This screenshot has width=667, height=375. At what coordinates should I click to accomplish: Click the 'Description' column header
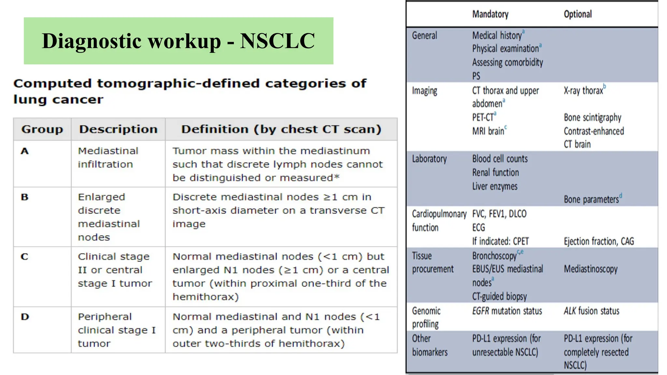click(119, 129)
